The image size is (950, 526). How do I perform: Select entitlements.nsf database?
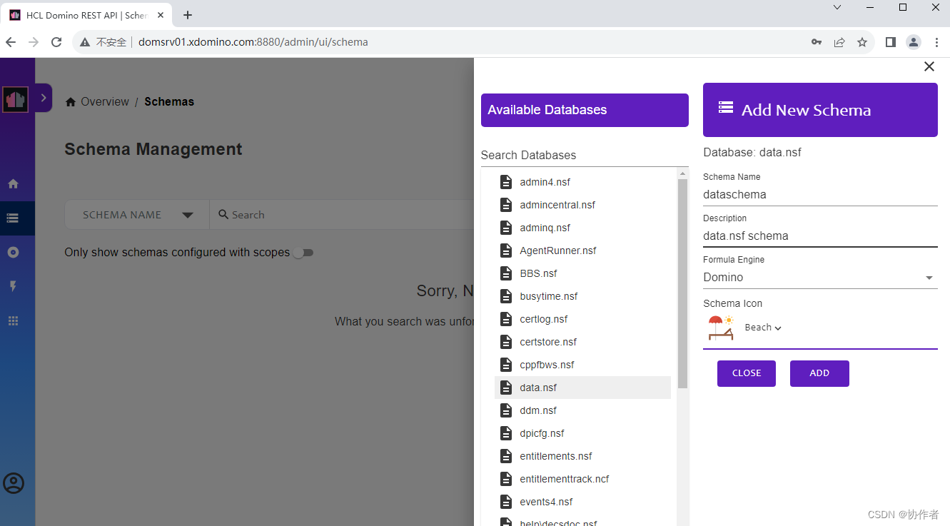point(582,456)
